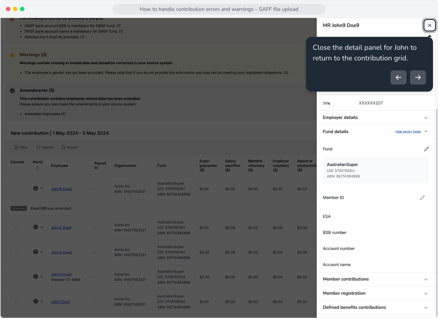
Task: Expand the John1 Doe1 row alerts chevron
Action: (x=42, y=302)
